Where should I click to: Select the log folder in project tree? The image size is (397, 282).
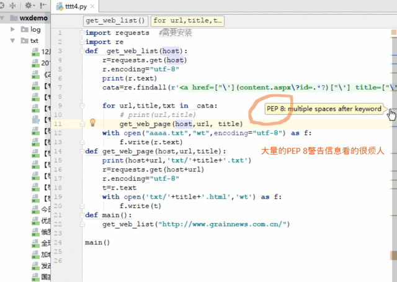click(x=35, y=29)
